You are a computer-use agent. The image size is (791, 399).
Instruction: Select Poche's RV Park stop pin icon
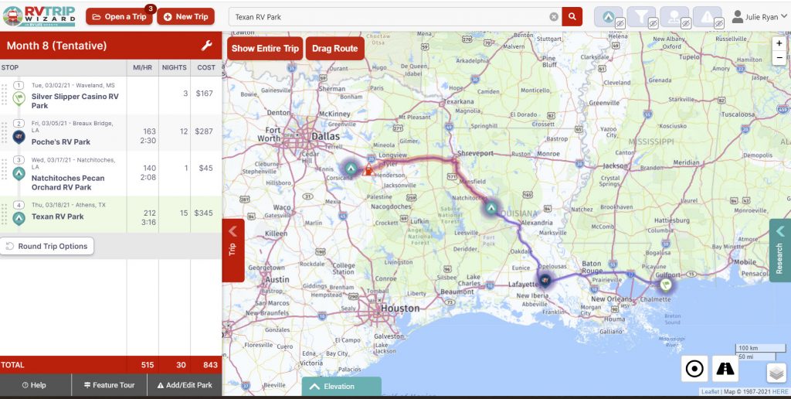[x=19, y=136]
